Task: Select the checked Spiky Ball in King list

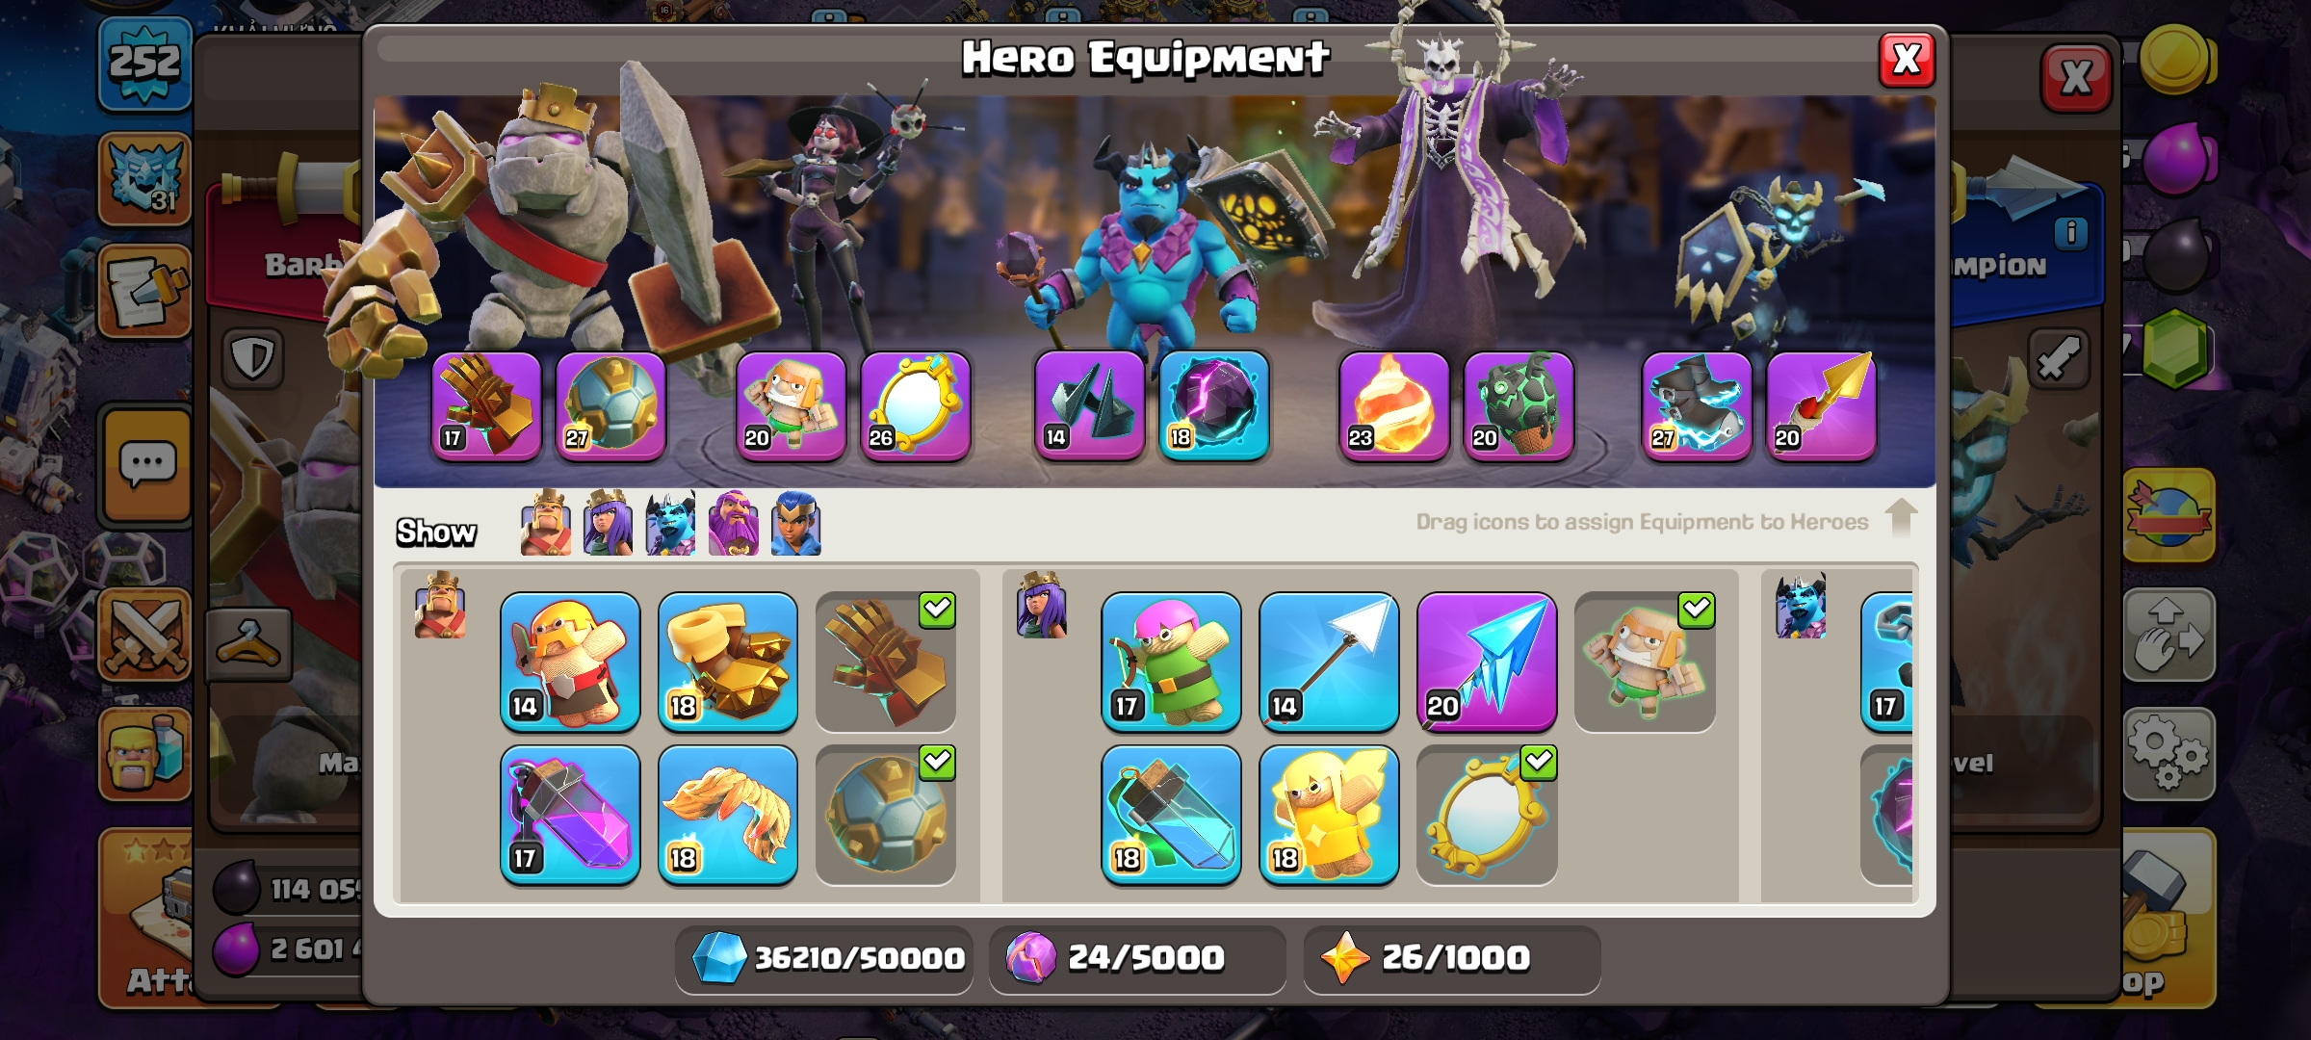Action: point(886,815)
